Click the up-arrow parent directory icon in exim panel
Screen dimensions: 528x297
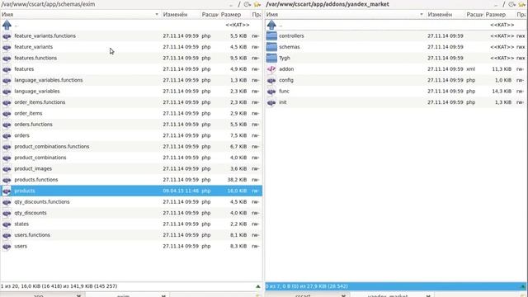[7, 25]
